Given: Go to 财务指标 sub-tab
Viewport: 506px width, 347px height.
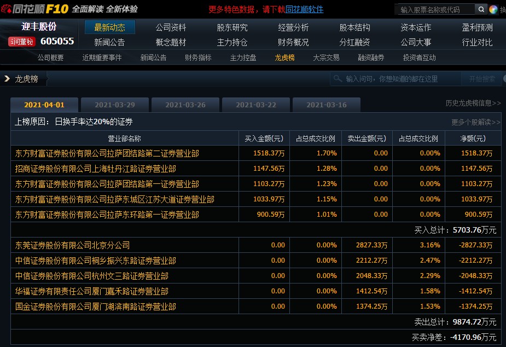Looking at the screenshot, I should (x=198, y=57).
